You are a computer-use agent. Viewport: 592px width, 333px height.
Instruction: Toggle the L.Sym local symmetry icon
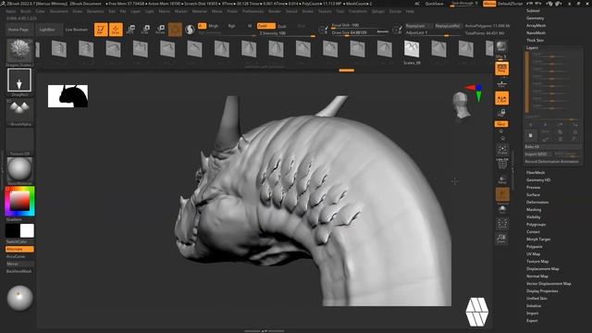pyautogui.click(x=501, y=98)
